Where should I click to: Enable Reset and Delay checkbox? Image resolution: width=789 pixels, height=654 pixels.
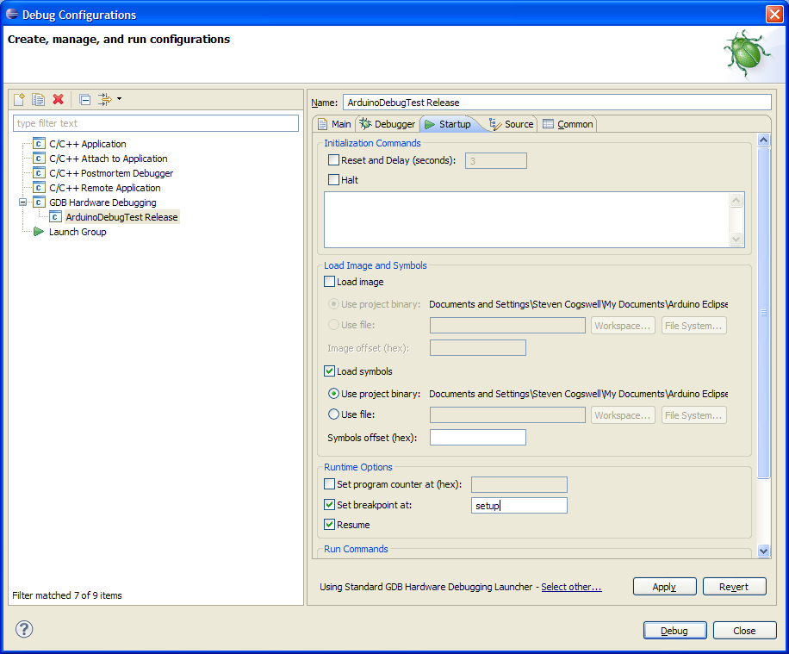[x=334, y=160]
